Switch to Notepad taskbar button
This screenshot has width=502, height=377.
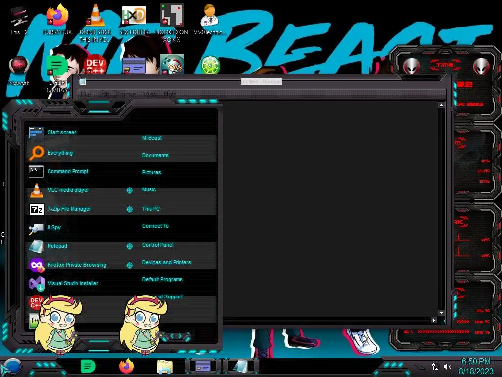click(x=241, y=366)
